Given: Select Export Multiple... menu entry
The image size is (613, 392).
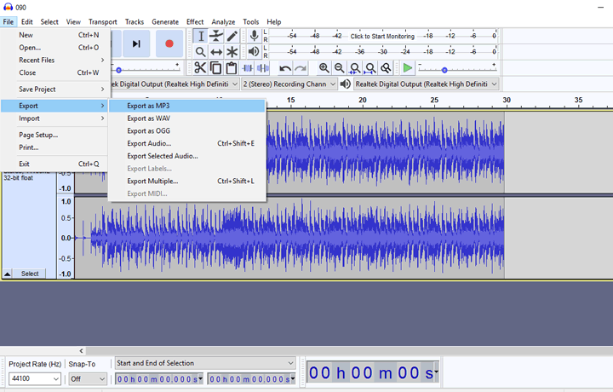Looking at the screenshot, I should 152,181.
